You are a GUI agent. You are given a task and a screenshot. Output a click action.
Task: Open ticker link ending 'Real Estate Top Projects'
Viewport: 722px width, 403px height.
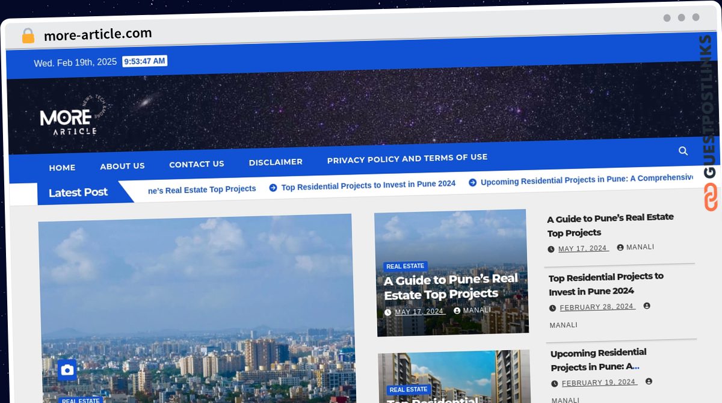point(202,189)
